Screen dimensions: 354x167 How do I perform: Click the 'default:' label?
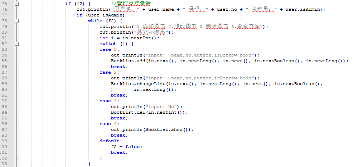click(x=111, y=141)
